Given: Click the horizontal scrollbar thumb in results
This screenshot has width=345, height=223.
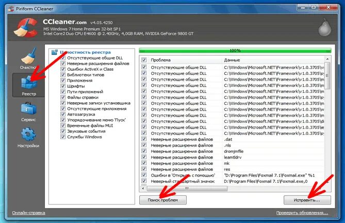Looking at the screenshot, I should 187,188.
